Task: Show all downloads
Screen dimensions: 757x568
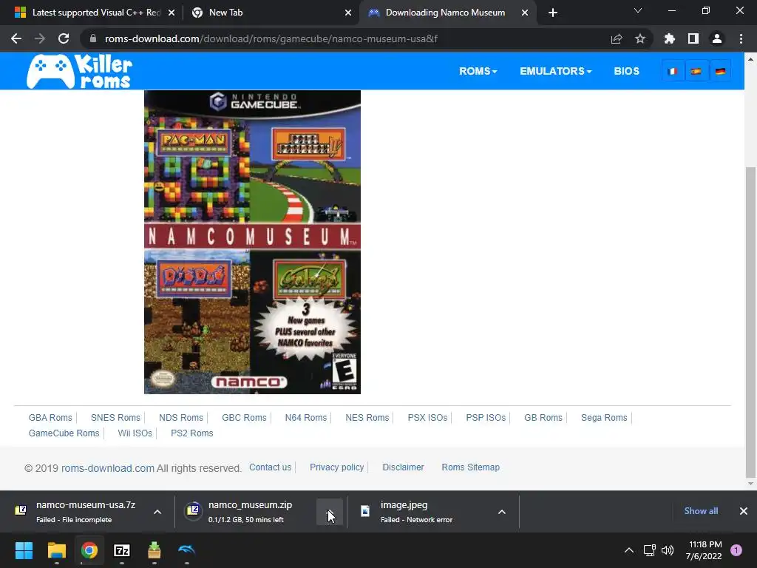Action: click(x=701, y=511)
